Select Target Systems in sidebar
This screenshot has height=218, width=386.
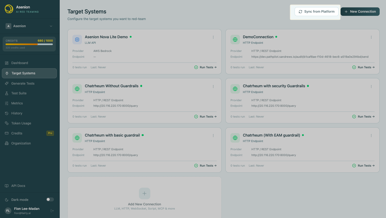pyautogui.click(x=29, y=73)
